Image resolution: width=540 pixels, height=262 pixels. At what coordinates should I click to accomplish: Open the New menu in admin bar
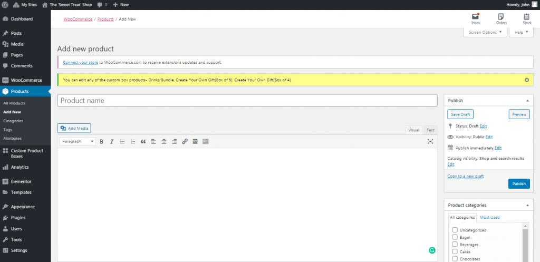pyautogui.click(x=121, y=5)
